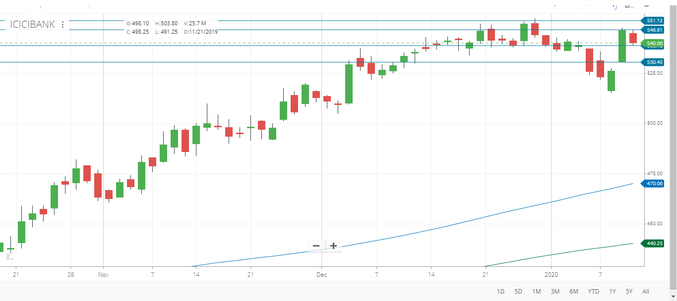Choose the 1M range option
The width and height of the screenshot is (677, 301).
536,291
